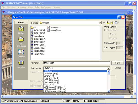This screenshot has width=138, height=104.
Task: Open the Favorites folder icon
Action: point(21,62)
